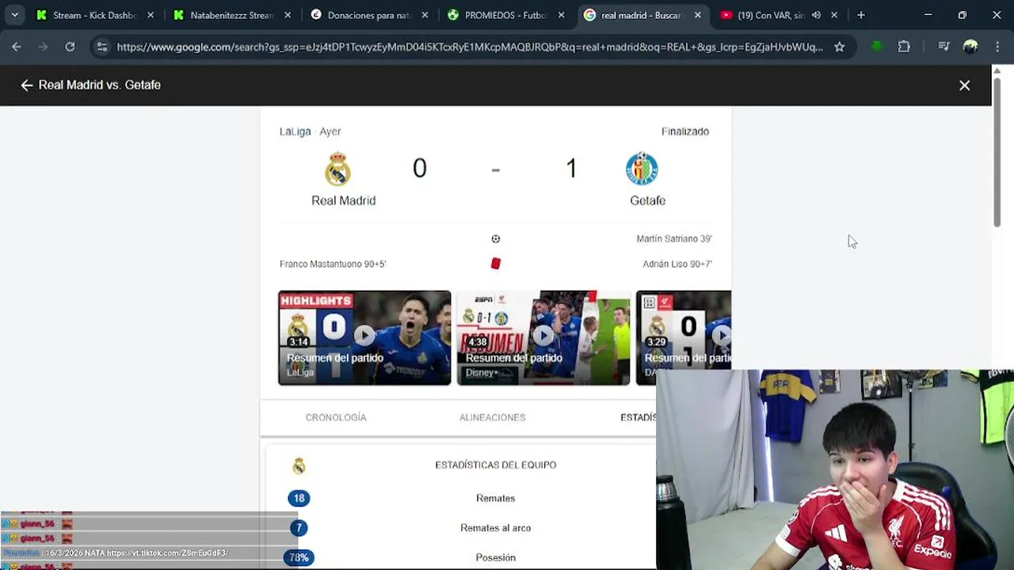Close the YouTube Con VAR tab

[834, 15]
